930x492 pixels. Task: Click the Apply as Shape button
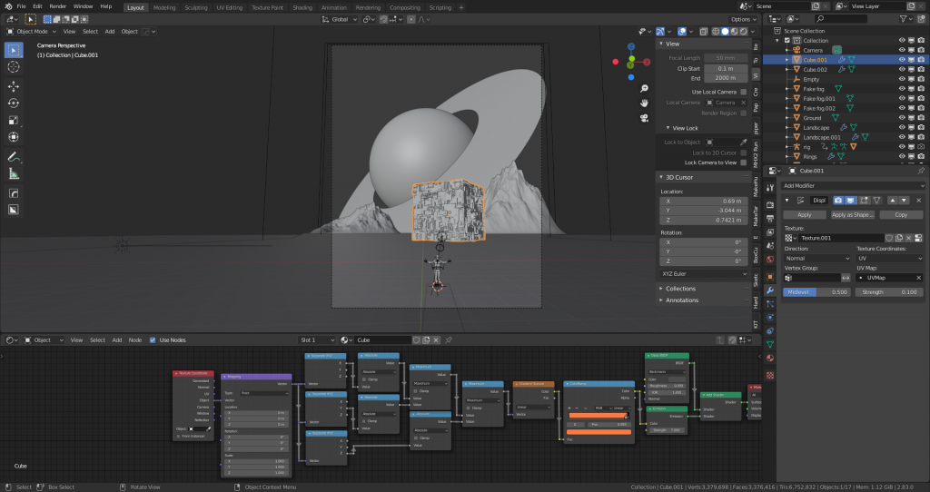pos(852,215)
